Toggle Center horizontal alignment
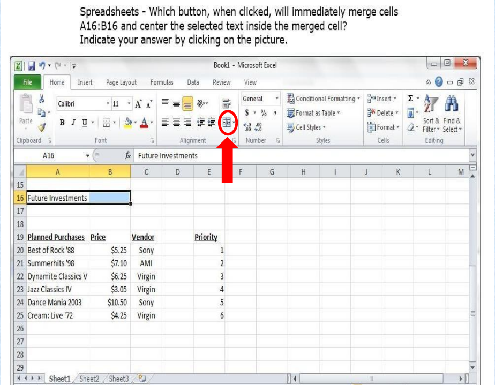The height and width of the screenshot is (385, 495). pos(176,123)
